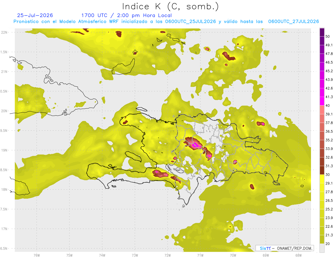335x259 pixels.
Task: Click the colorbar value "45.2"
Action: point(329,71)
